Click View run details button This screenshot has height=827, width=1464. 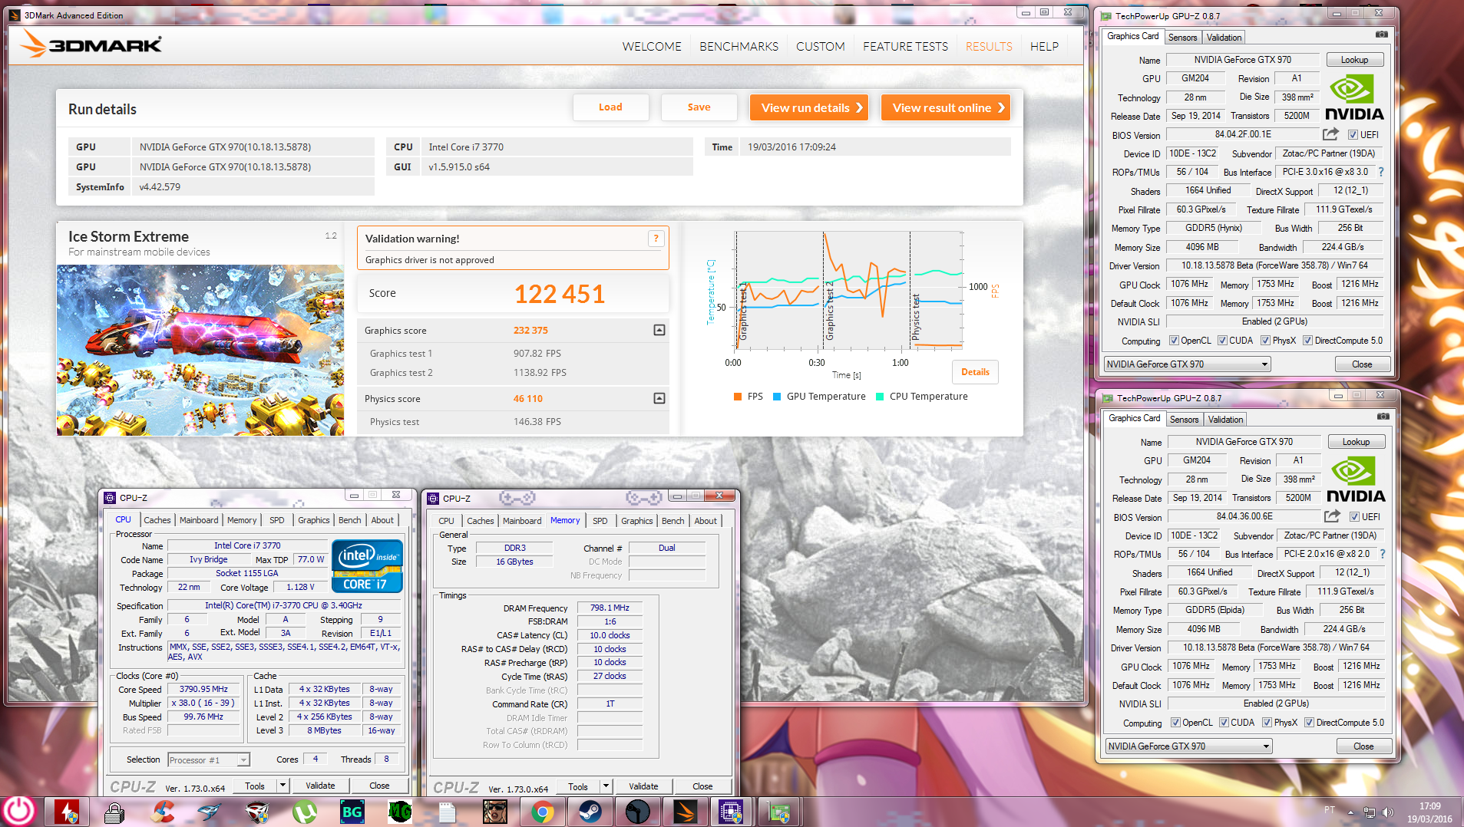[809, 107]
